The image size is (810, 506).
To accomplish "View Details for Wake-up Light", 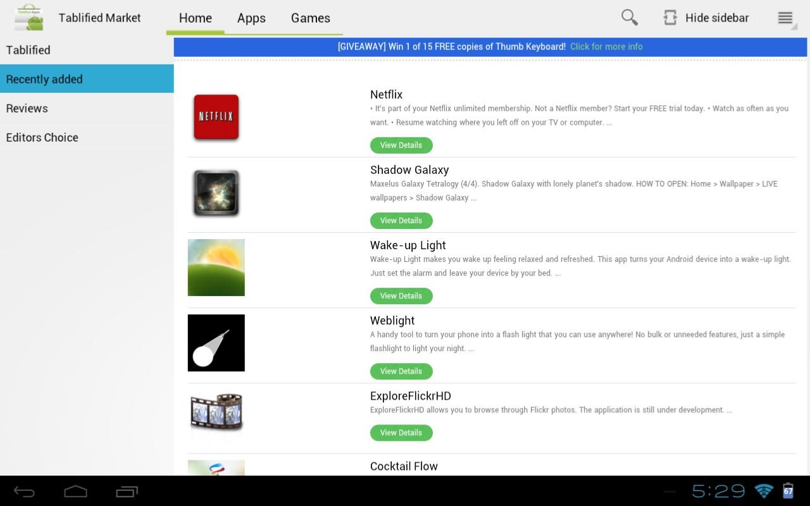I will (401, 295).
